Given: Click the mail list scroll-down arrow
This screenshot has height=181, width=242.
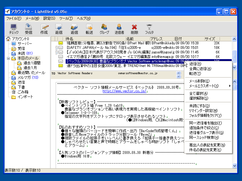Looking at the screenshot, I should coord(234,67).
